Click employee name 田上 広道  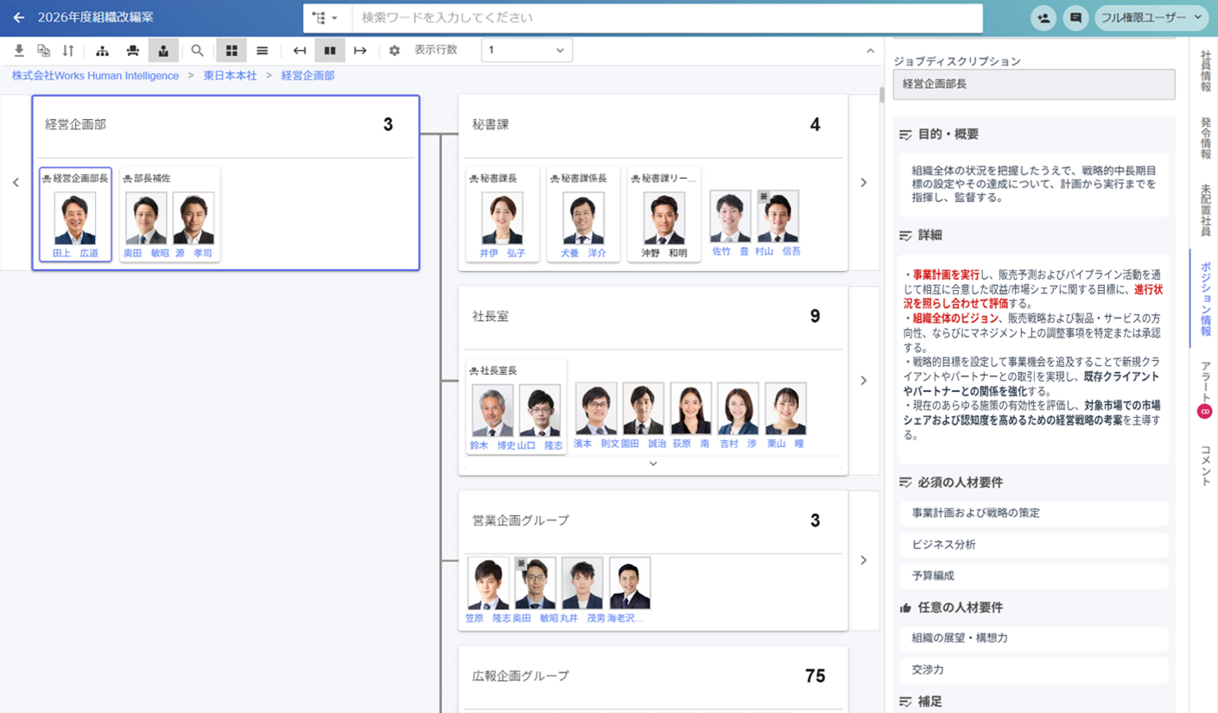click(75, 253)
